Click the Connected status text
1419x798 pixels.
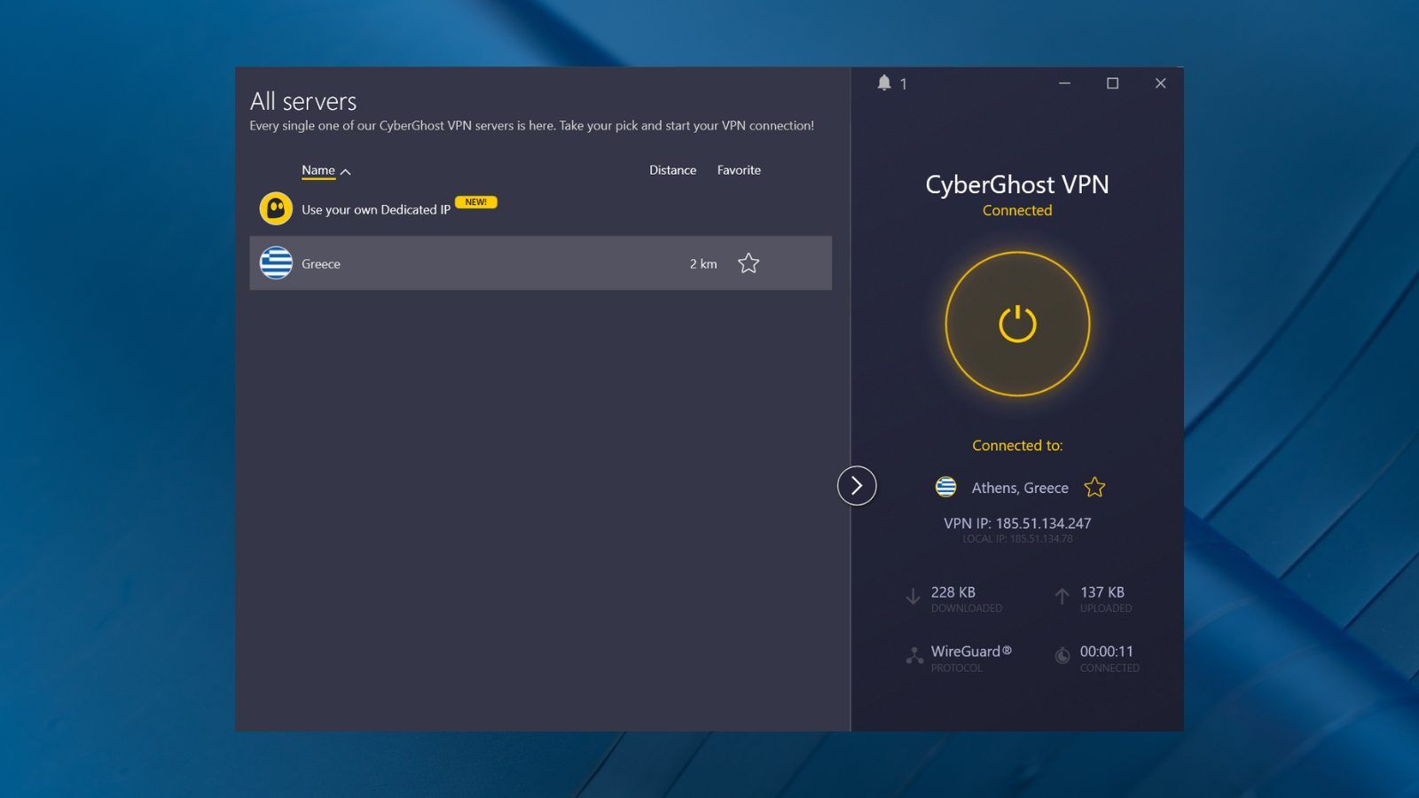tap(1017, 210)
